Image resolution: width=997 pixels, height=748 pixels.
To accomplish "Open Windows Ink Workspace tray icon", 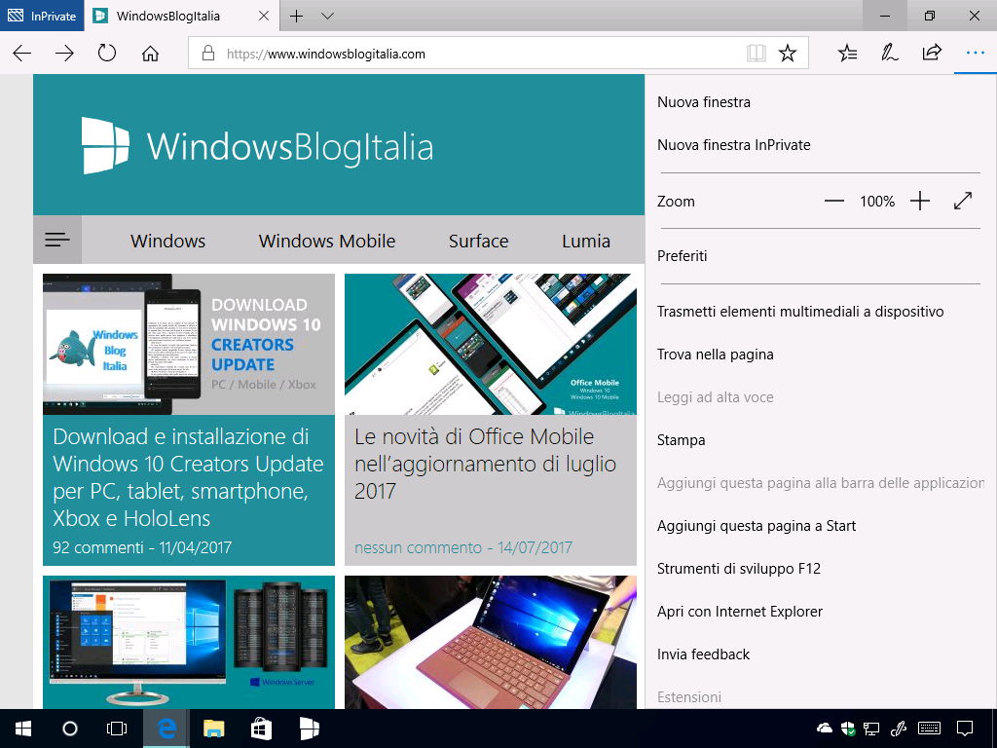I will (897, 729).
